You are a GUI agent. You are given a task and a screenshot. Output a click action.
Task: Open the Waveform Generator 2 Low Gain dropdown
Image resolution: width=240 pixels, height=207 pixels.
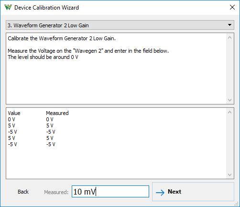[120, 25]
